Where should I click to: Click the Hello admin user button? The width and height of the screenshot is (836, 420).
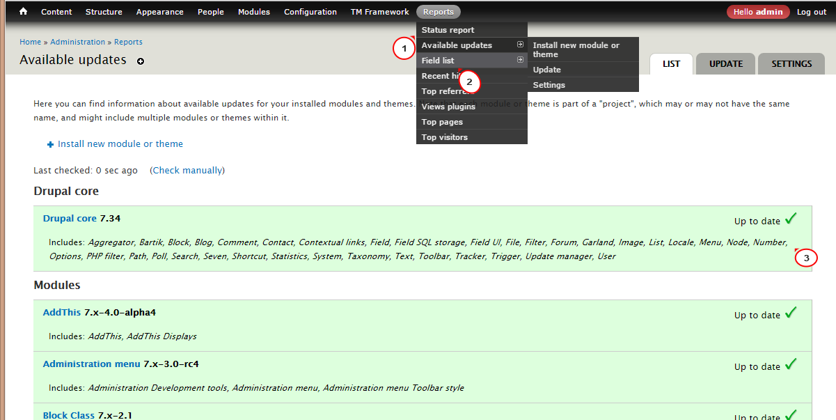(x=758, y=12)
